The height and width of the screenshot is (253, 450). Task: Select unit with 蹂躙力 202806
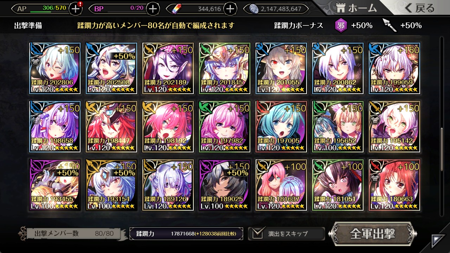coord(54,68)
